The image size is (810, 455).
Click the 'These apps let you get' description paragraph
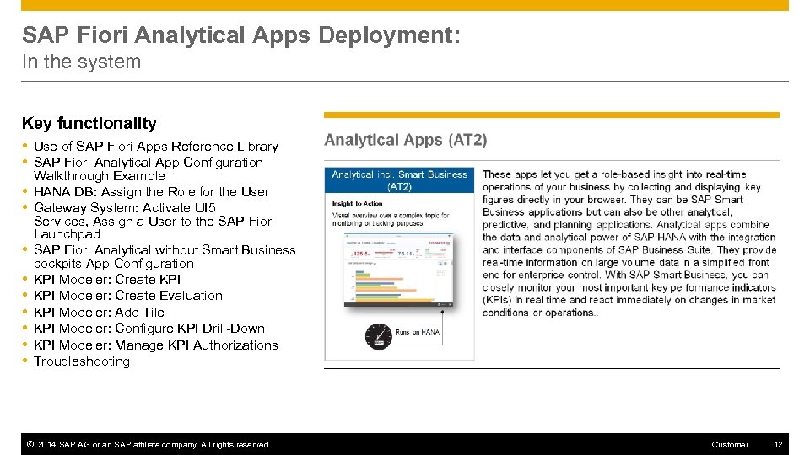click(629, 244)
